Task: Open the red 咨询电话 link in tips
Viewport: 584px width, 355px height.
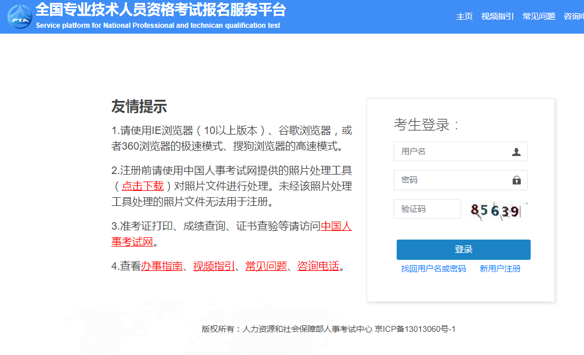Action: [x=318, y=266]
